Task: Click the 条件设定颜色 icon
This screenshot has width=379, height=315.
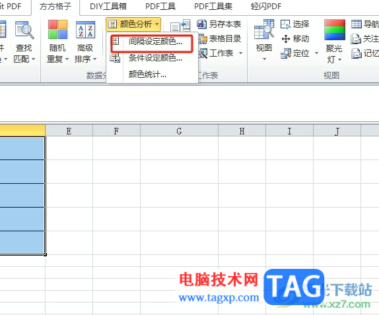Action: tap(115, 58)
